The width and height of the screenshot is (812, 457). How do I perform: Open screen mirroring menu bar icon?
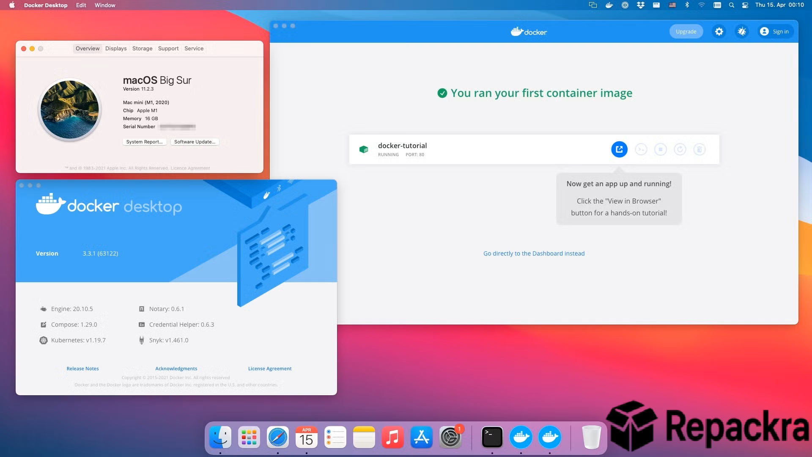click(x=593, y=5)
